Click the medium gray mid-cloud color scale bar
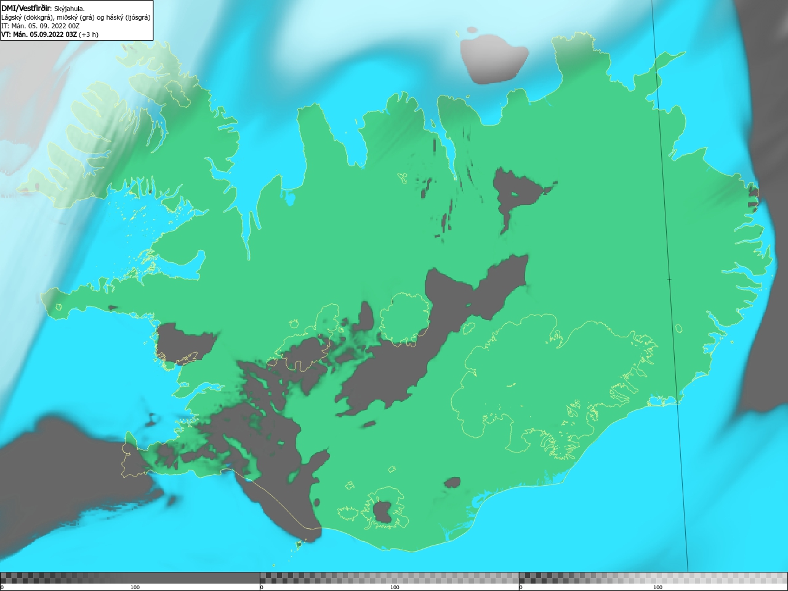788x591 pixels. (x=389, y=578)
